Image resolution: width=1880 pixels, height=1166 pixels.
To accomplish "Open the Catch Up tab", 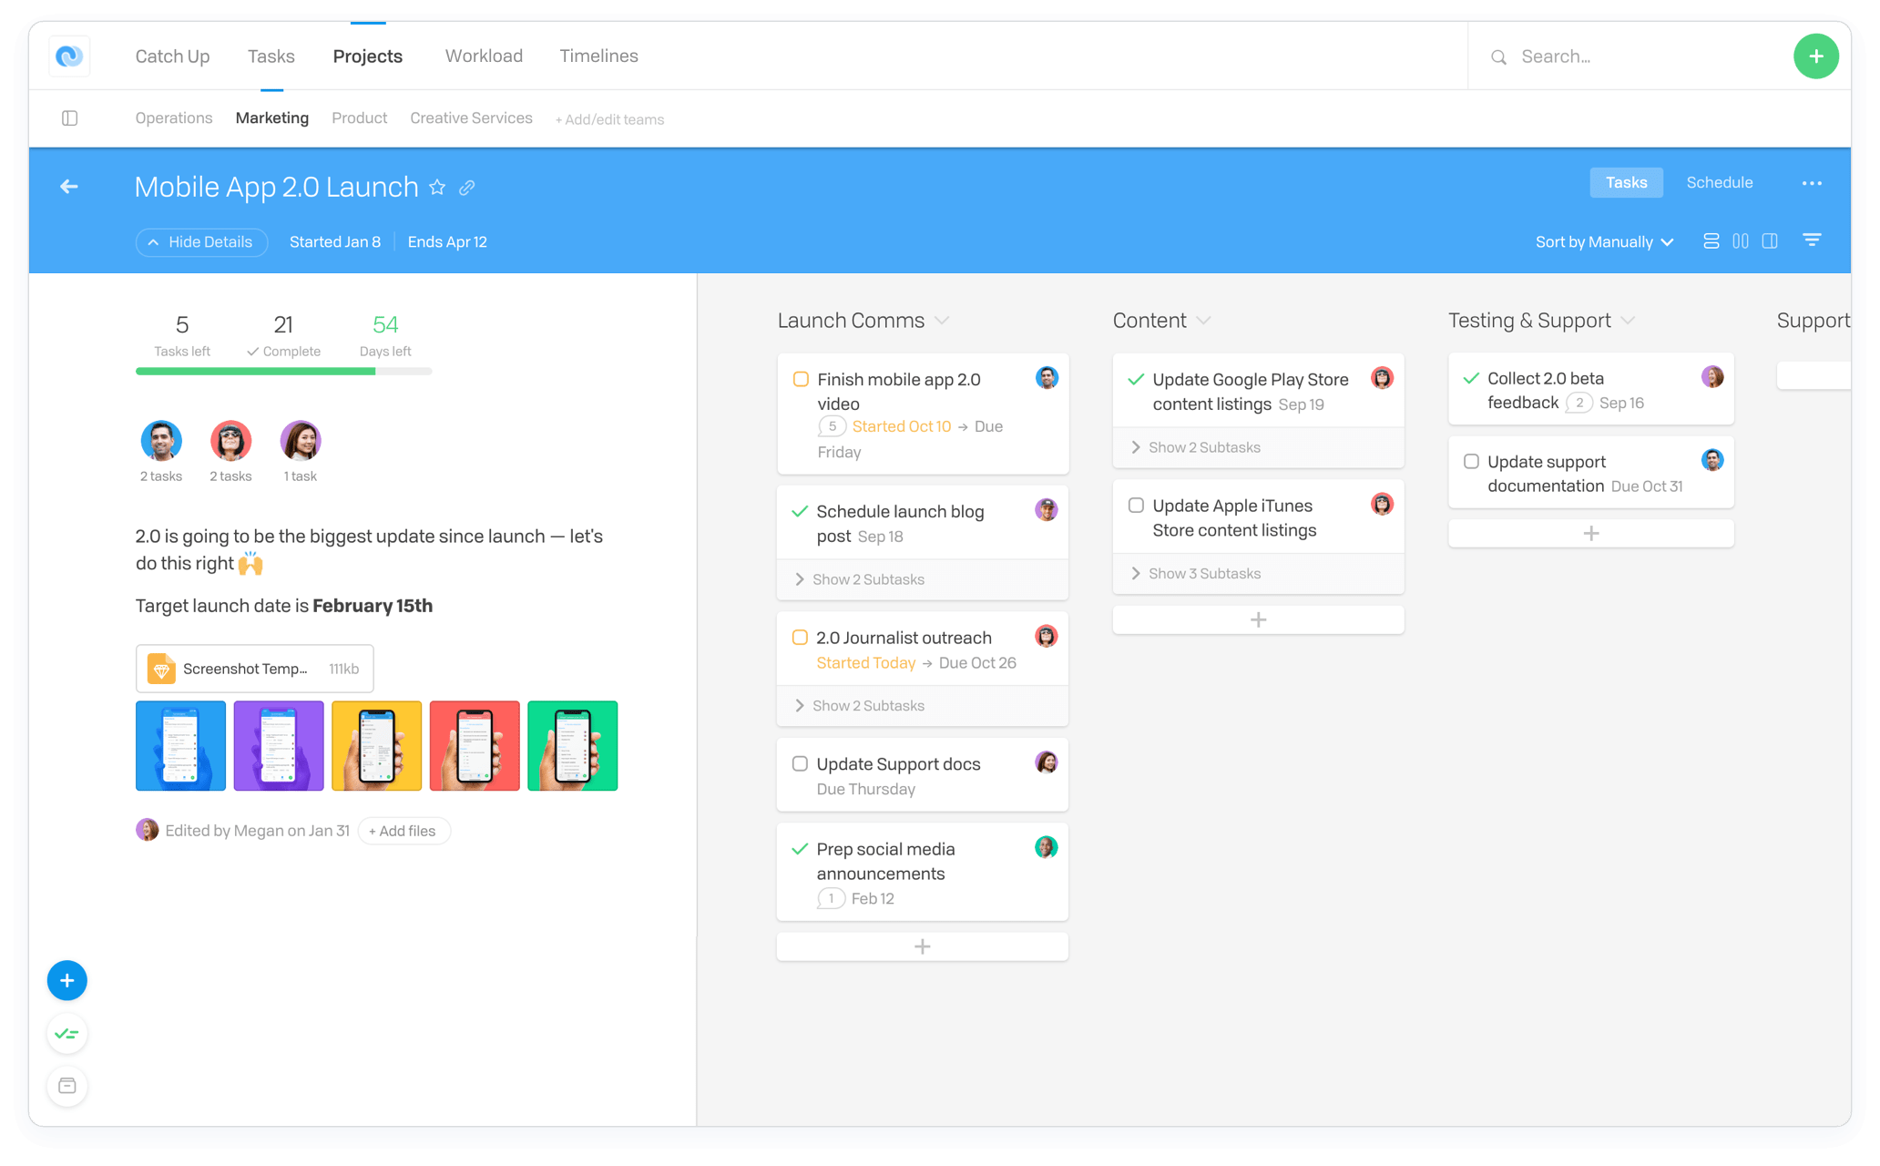I will click(x=172, y=56).
